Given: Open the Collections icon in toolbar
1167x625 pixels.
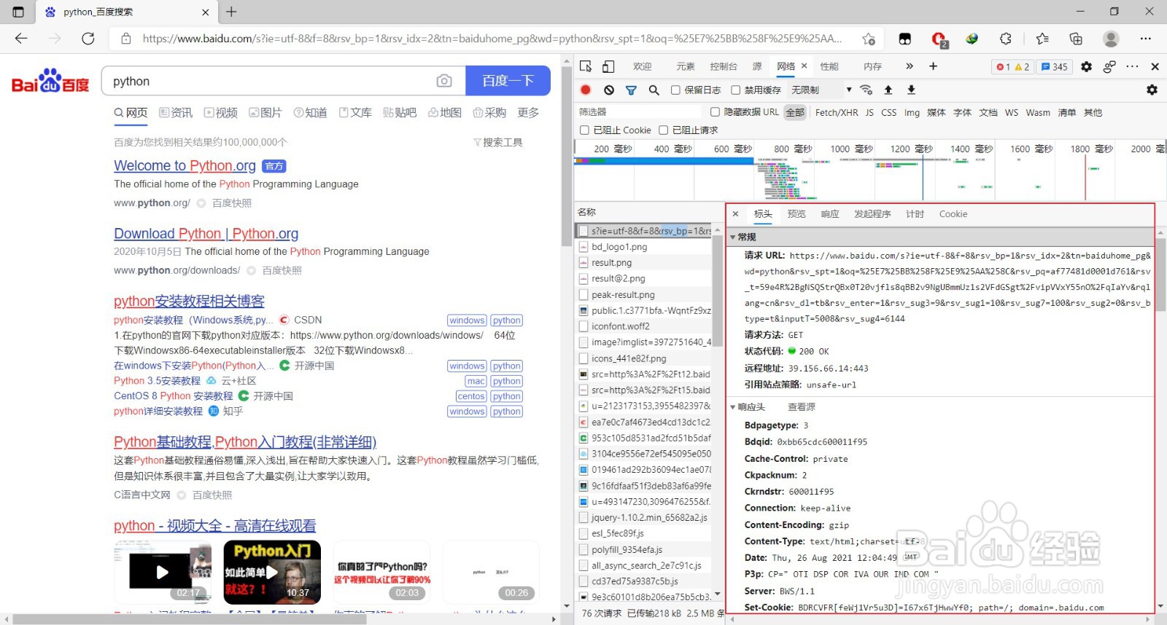Looking at the screenshot, I should tap(1076, 39).
